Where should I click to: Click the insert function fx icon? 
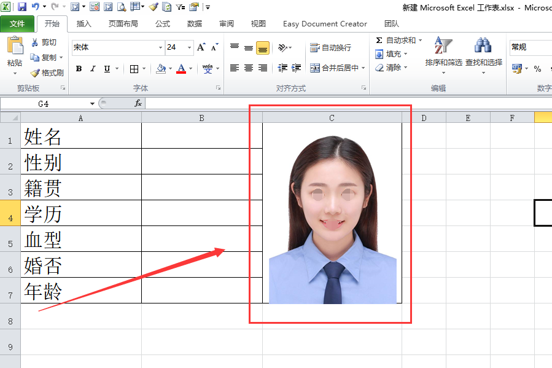point(138,103)
